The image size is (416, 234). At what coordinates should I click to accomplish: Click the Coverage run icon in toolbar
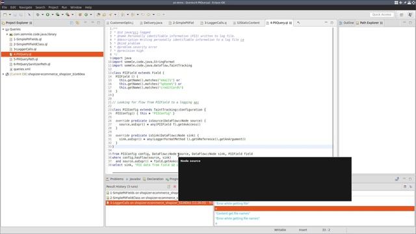point(58,14)
